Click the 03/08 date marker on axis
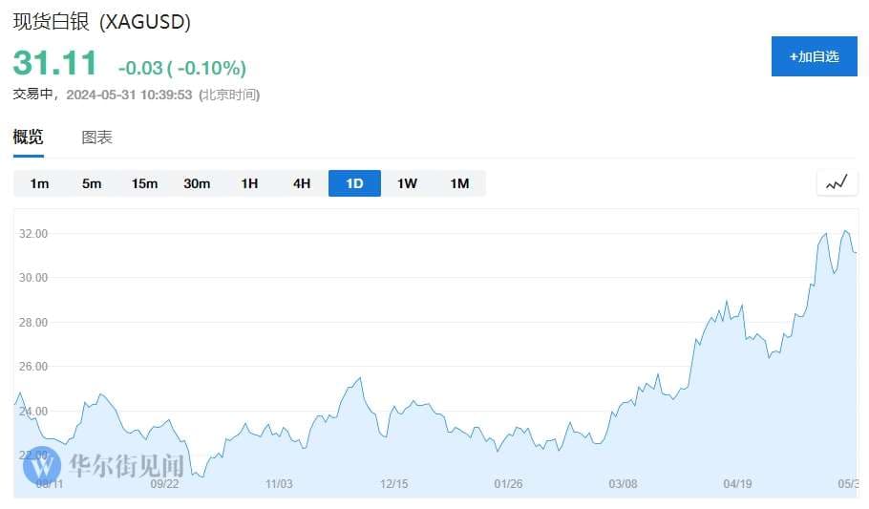The image size is (869, 509). (x=623, y=484)
